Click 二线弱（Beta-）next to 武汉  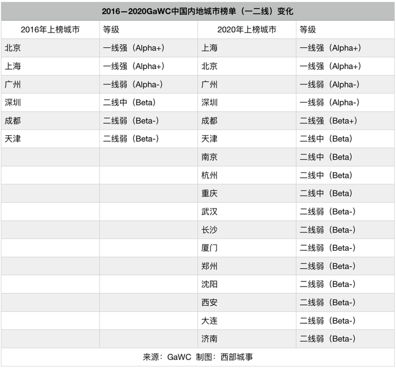tap(328, 212)
